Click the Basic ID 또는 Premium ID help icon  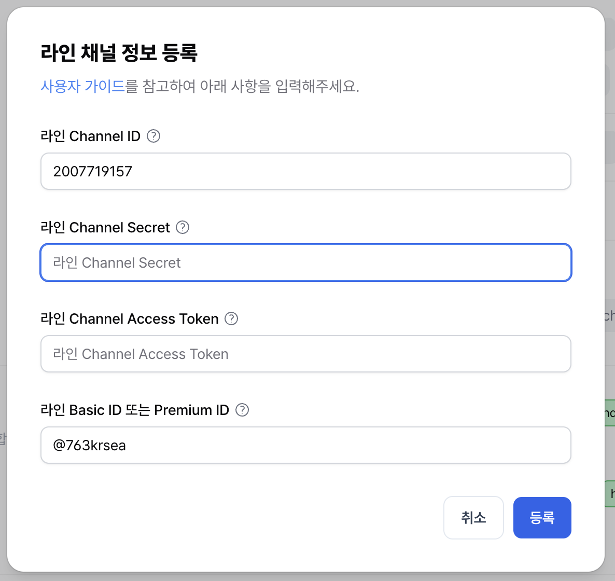coord(242,410)
